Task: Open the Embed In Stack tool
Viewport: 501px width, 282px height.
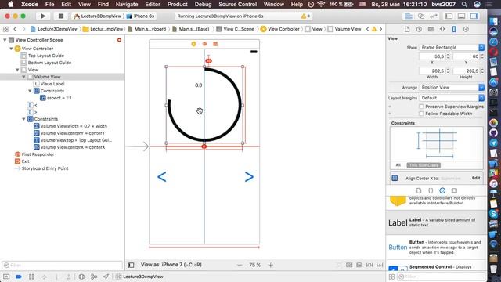Action: pos(349,265)
